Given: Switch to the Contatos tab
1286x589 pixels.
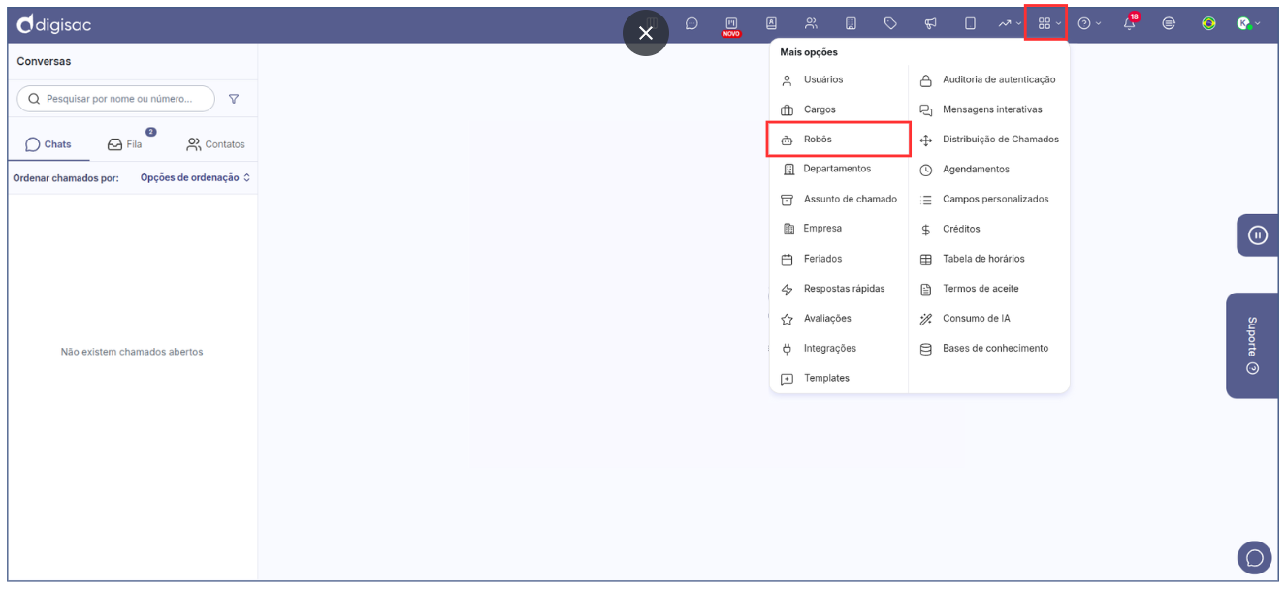Looking at the screenshot, I should pyautogui.click(x=215, y=144).
